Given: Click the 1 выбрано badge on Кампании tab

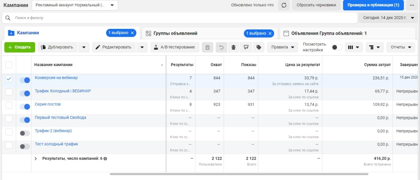Looking at the screenshot, I should pos(121,33).
